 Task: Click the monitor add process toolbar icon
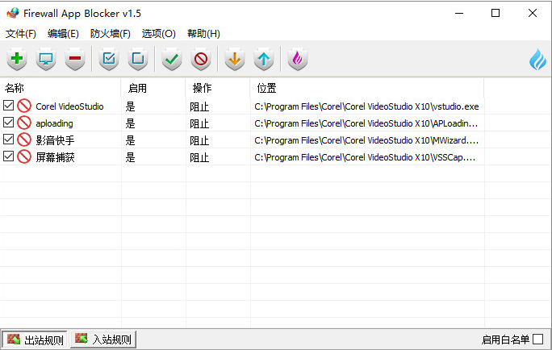pos(46,59)
